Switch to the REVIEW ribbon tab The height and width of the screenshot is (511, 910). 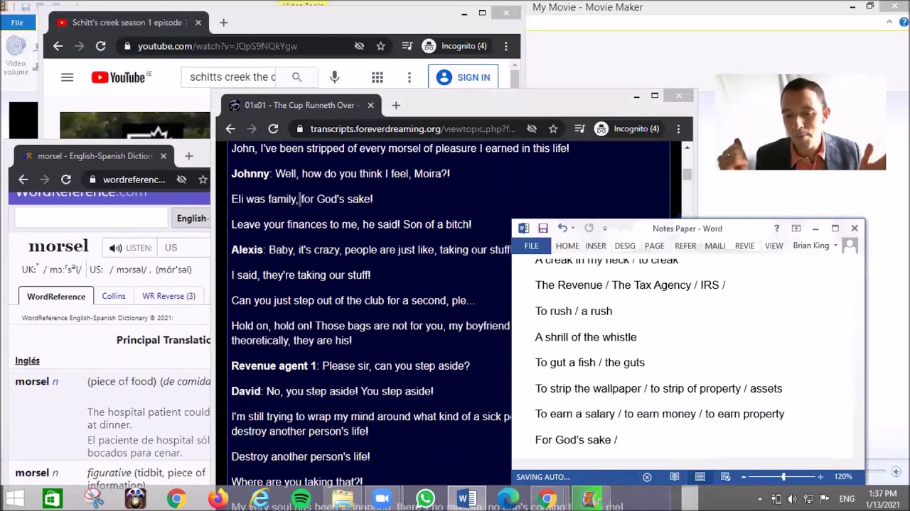tap(744, 246)
